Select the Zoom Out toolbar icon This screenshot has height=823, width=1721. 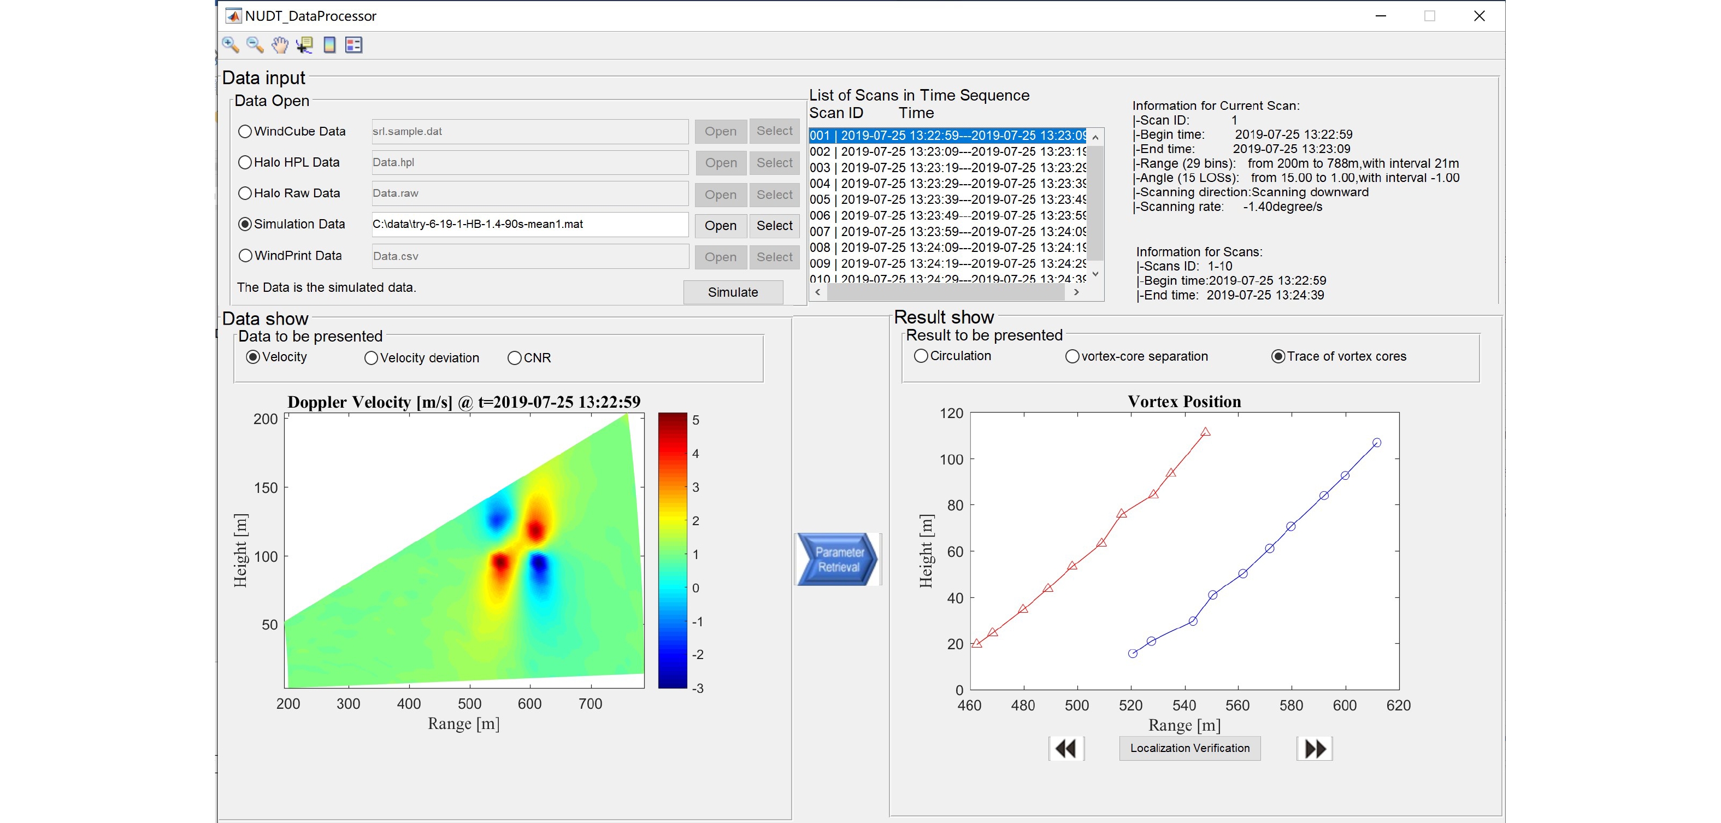[255, 45]
